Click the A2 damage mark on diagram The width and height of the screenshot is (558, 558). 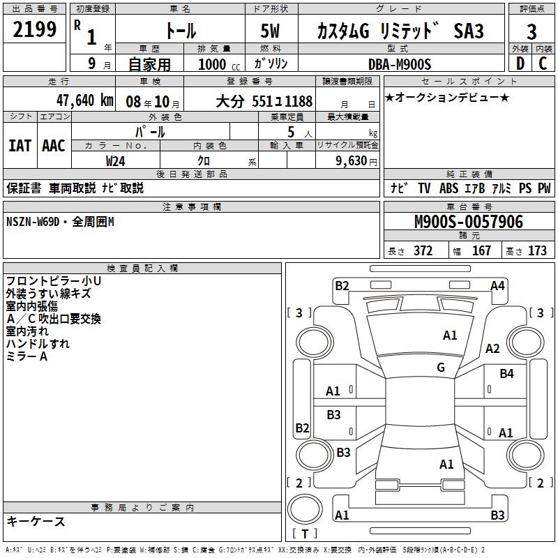tap(493, 349)
